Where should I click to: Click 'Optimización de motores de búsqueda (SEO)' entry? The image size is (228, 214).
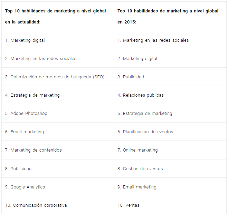58,77
